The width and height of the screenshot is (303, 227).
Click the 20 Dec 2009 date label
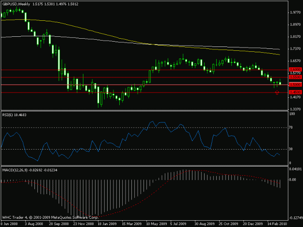tap(253, 224)
